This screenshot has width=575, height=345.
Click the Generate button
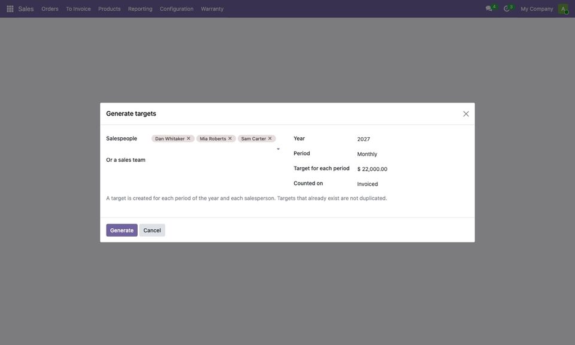pos(122,230)
